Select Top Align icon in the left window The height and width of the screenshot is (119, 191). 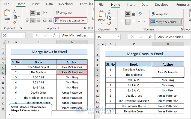click(x=27, y=13)
